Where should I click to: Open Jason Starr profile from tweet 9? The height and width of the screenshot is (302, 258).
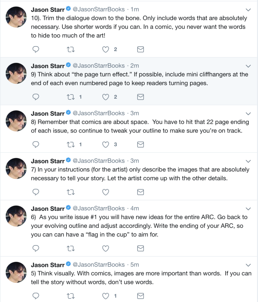click(x=48, y=65)
